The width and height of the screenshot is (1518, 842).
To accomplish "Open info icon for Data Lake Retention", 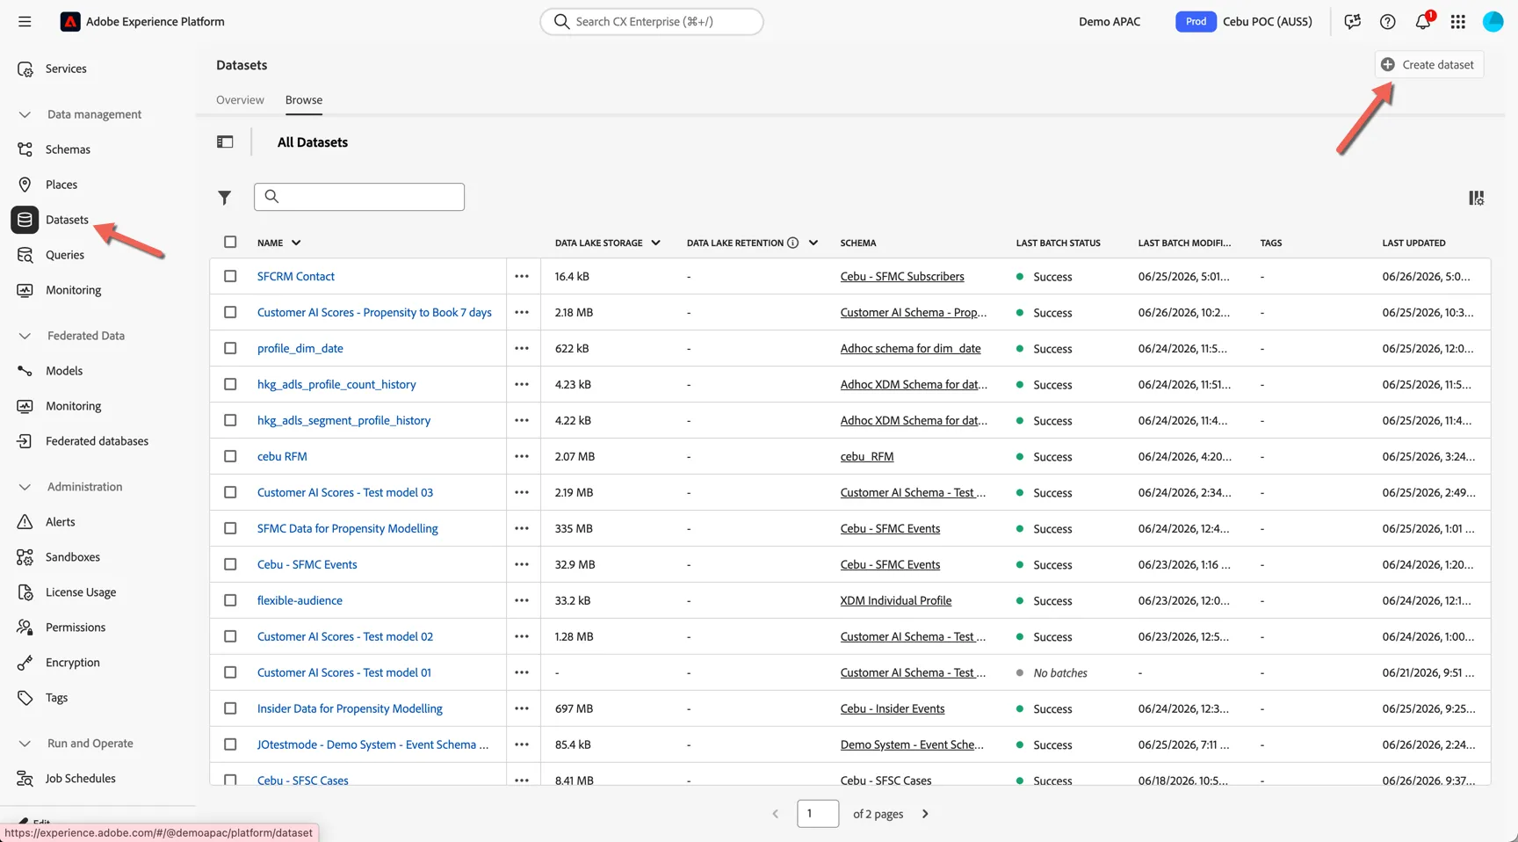I will pyautogui.click(x=793, y=243).
